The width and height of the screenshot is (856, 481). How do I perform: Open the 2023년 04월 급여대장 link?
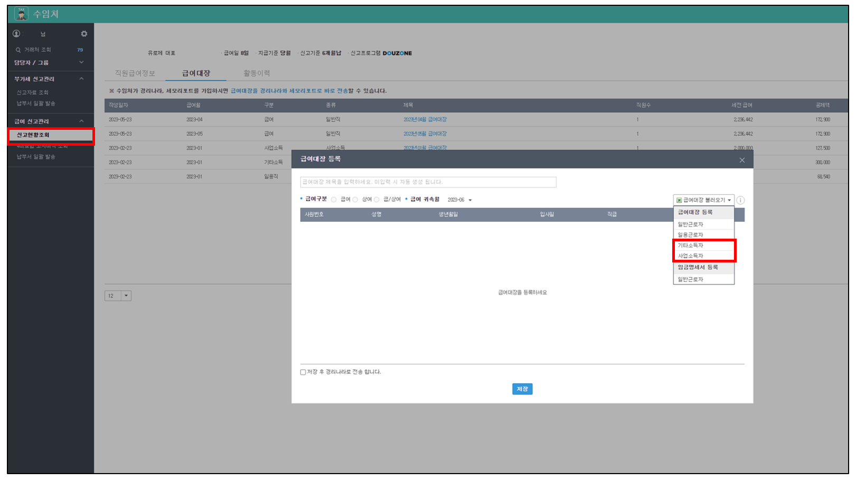point(425,120)
